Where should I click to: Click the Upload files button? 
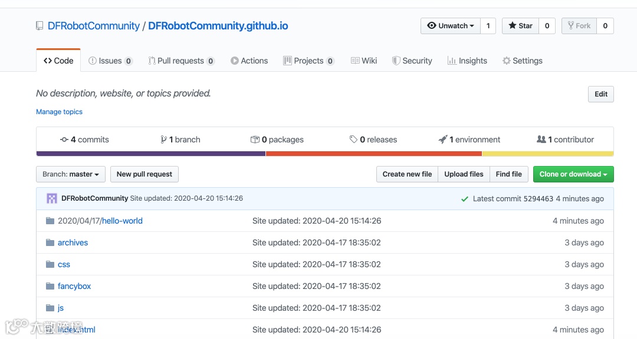point(464,174)
